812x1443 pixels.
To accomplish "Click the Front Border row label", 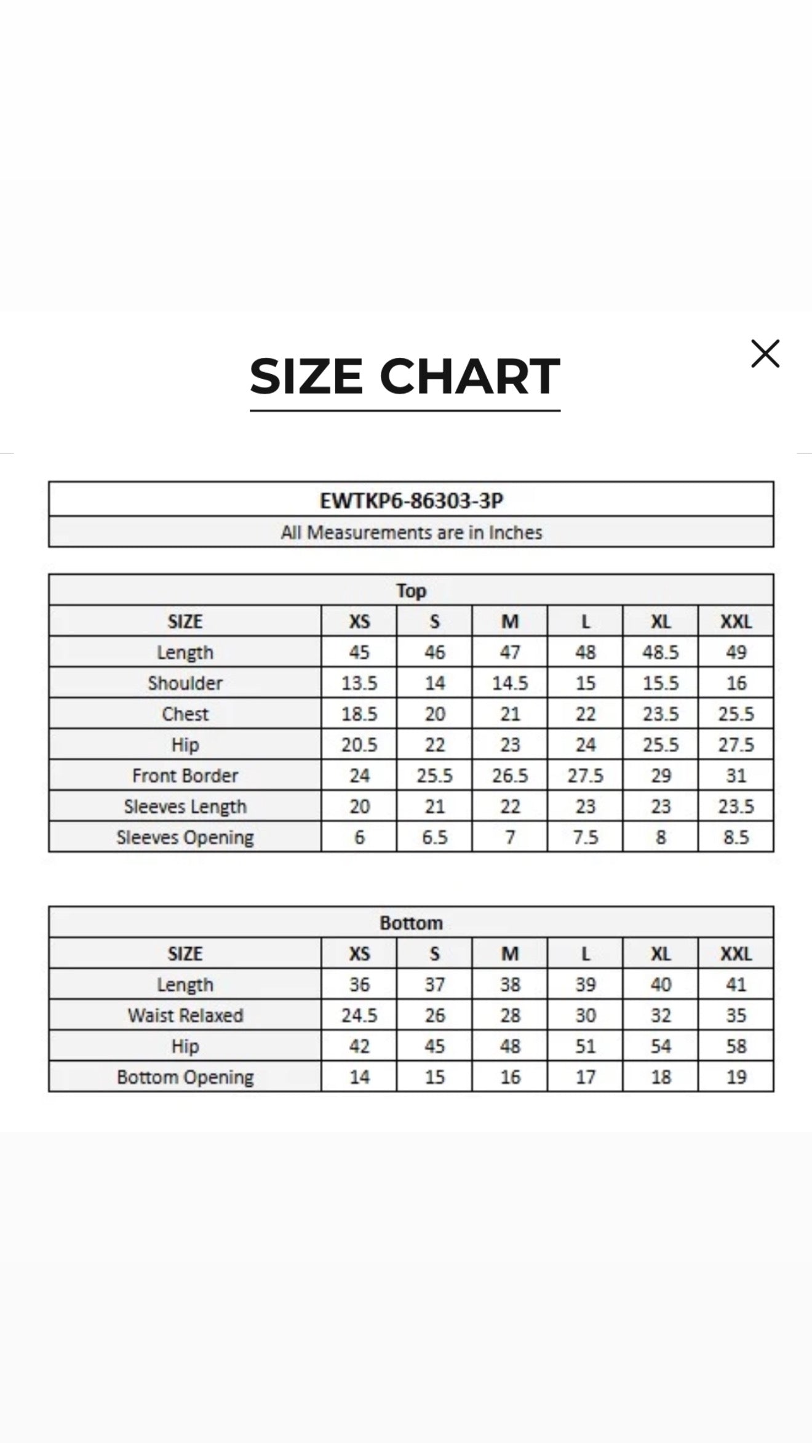I will point(185,775).
